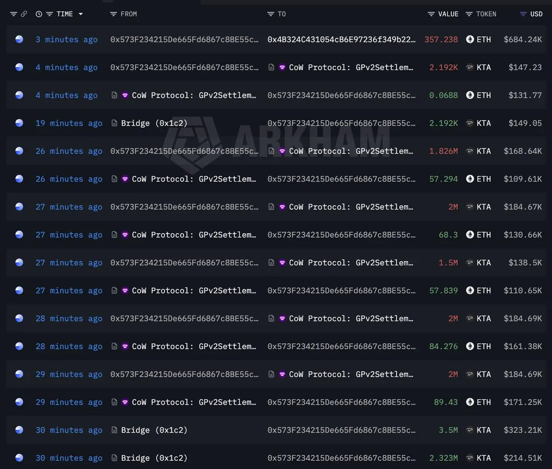Click the $323.21K USD amount
Viewport: 552px width, 469px height.
[523, 430]
